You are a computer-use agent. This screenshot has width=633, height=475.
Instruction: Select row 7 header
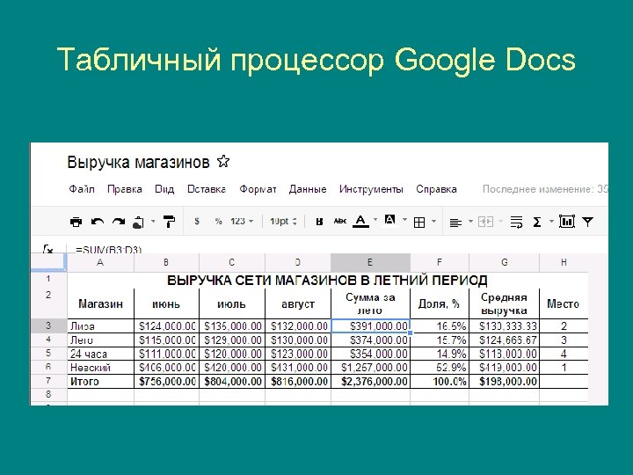tap(49, 381)
